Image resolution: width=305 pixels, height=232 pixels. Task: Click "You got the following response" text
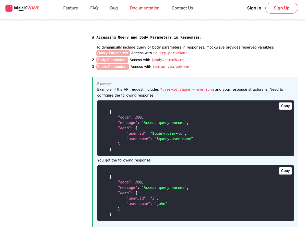[x=124, y=160]
